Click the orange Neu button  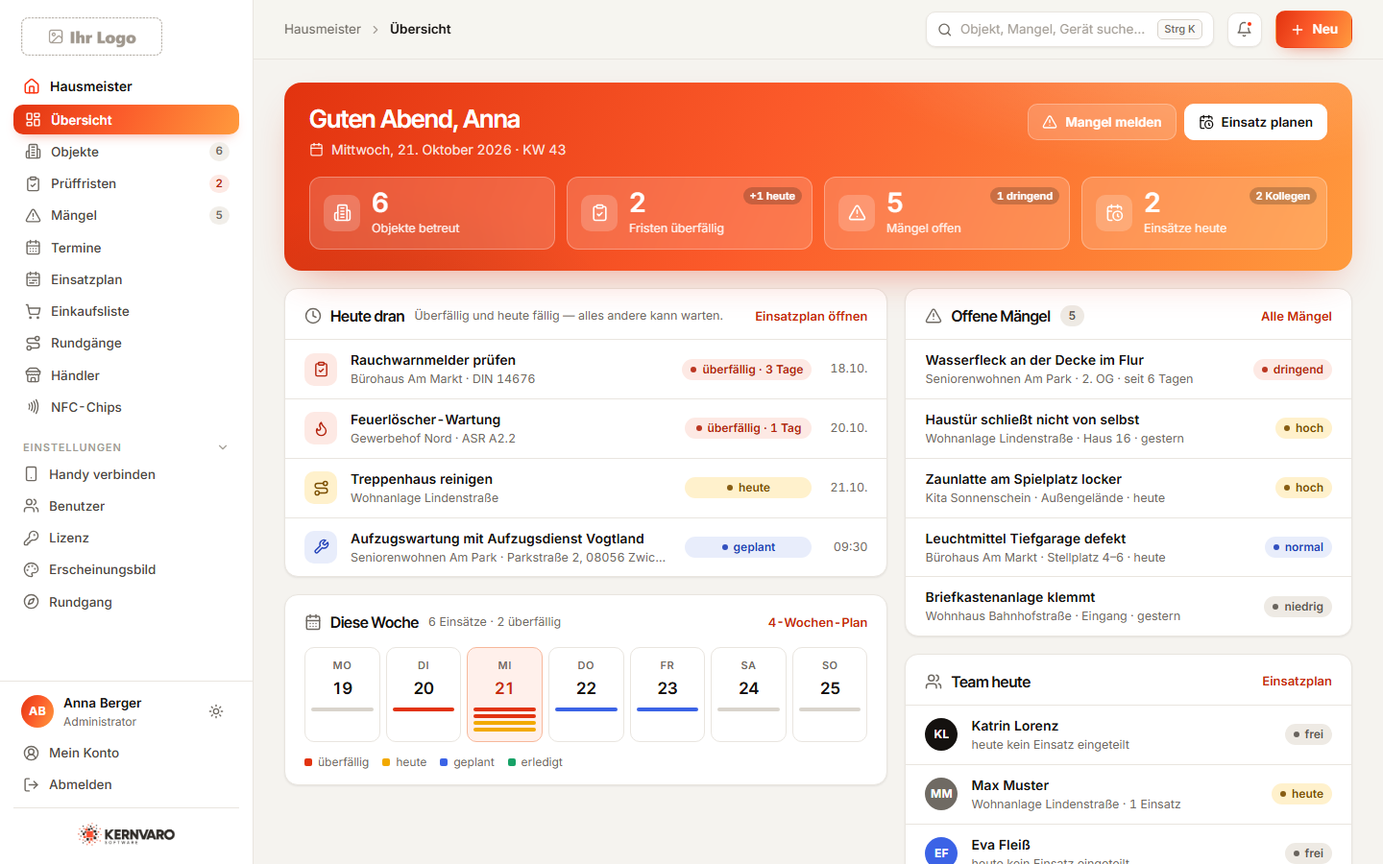pyautogui.click(x=1314, y=29)
